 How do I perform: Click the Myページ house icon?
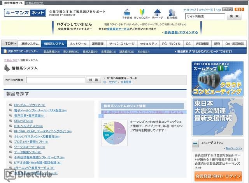point(157,12)
